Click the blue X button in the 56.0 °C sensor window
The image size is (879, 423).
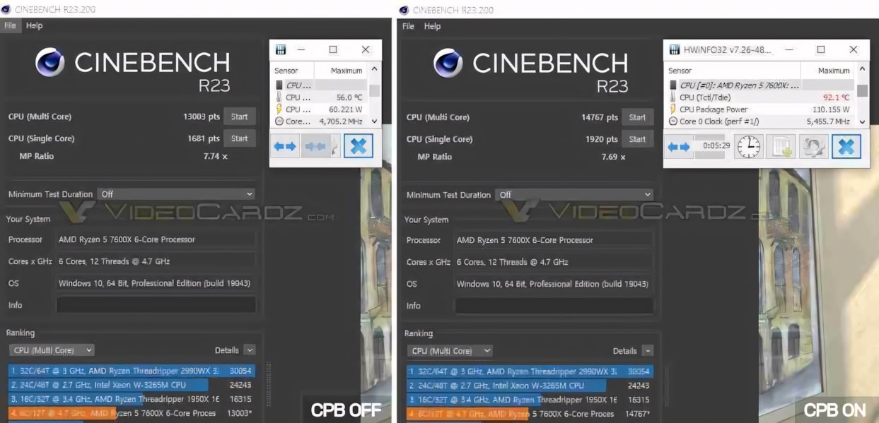pyautogui.click(x=358, y=146)
